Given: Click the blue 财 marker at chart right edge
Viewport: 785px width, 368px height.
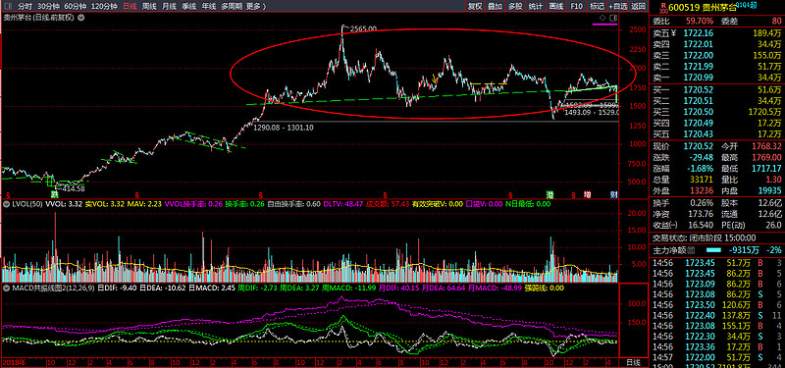Looking at the screenshot, I should [613, 193].
